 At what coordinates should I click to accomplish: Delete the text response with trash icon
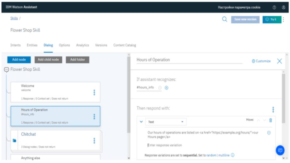pyautogui.click(x=270, y=120)
